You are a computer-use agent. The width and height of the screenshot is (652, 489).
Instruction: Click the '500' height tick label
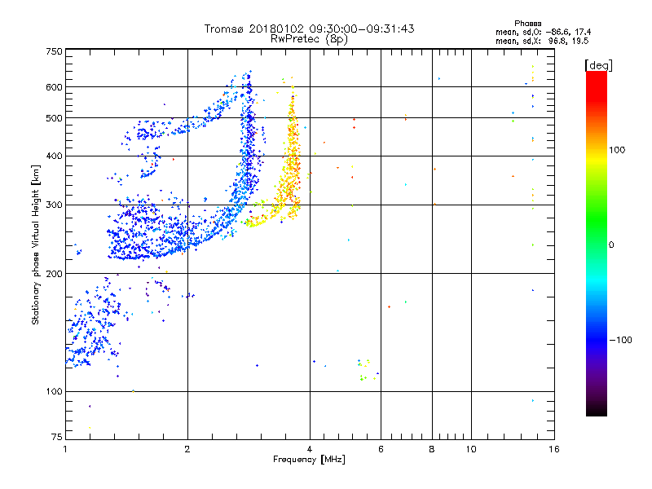coord(54,118)
